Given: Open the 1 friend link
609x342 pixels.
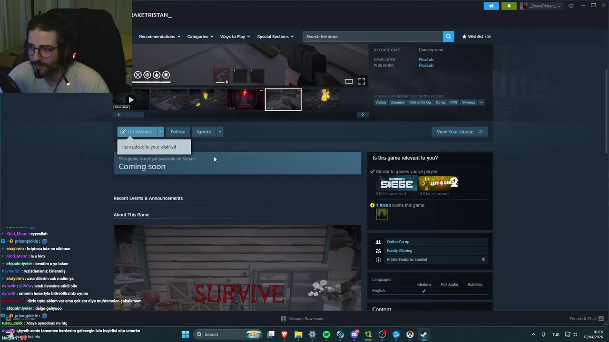Looking at the screenshot, I should (x=383, y=205).
